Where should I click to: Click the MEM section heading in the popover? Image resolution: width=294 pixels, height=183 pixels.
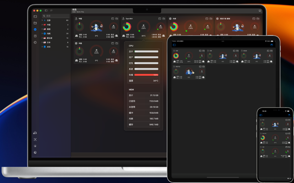131,90
